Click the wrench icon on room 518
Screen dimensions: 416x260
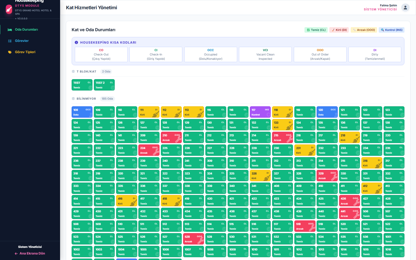[312, 228]
